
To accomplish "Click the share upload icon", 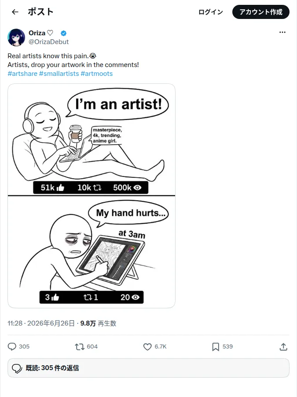I will coord(283,347).
